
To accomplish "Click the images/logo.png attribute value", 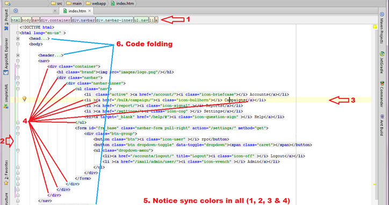I will coord(139,72).
